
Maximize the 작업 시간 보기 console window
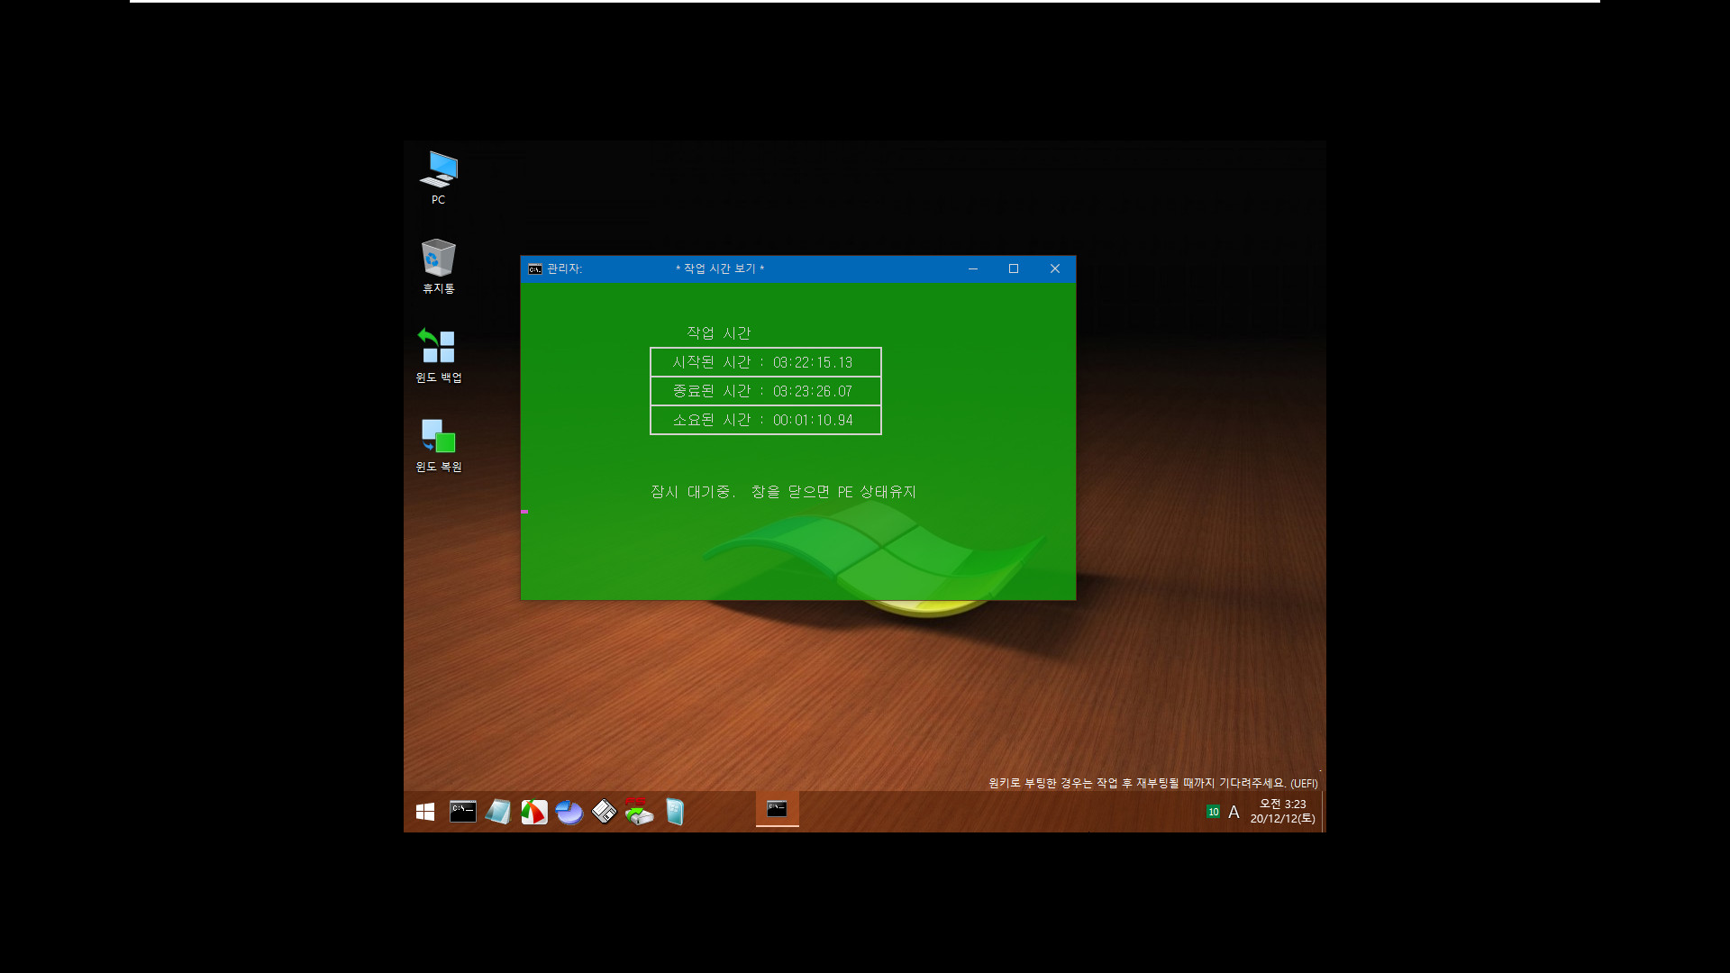point(1014,268)
